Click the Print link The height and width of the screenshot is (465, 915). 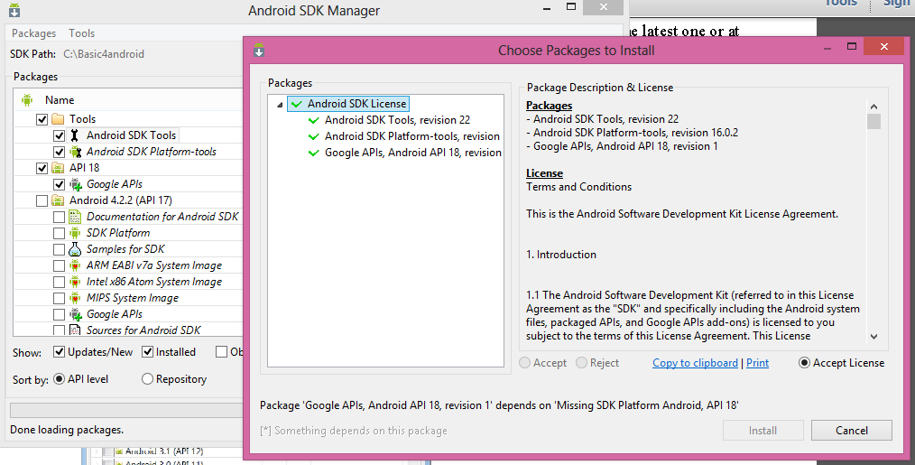coord(757,363)
